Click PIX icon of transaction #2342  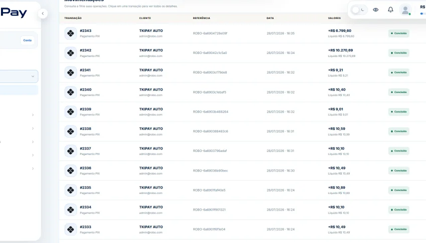click(x=71, y=53)
